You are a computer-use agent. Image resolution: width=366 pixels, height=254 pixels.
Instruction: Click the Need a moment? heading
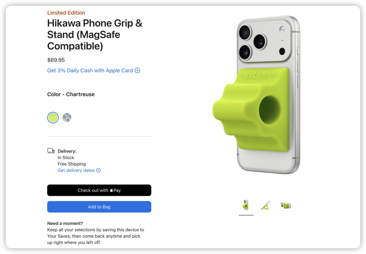point(65,223)
